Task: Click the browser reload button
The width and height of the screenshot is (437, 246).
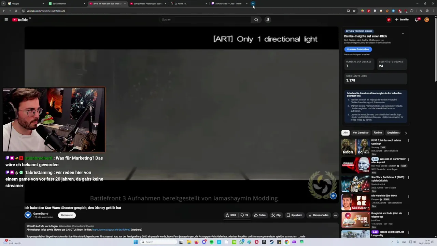Action: point(16,11)
